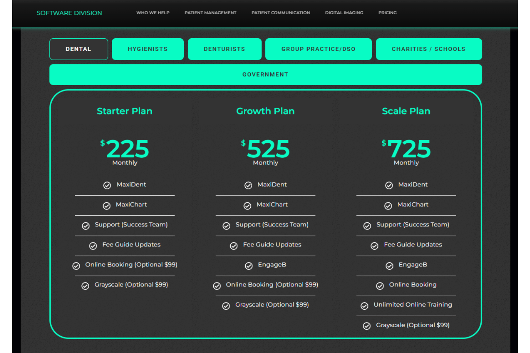530x353 pixels.
Task: Click Unlimited Online Training text
Action: (x=413, y=305)
